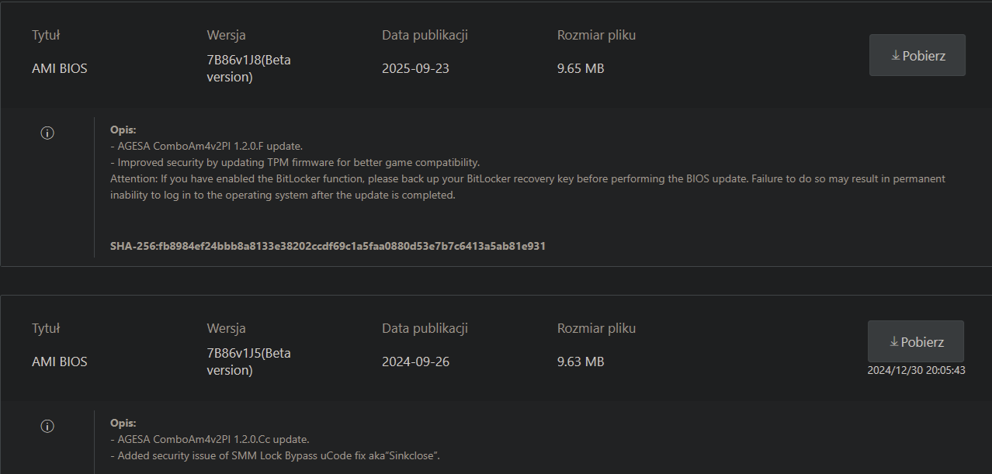The height and width of the screenshot is (474, 992).
Task: Click AMI BIOS title in the 2024 entry
Action: [60, 362]
